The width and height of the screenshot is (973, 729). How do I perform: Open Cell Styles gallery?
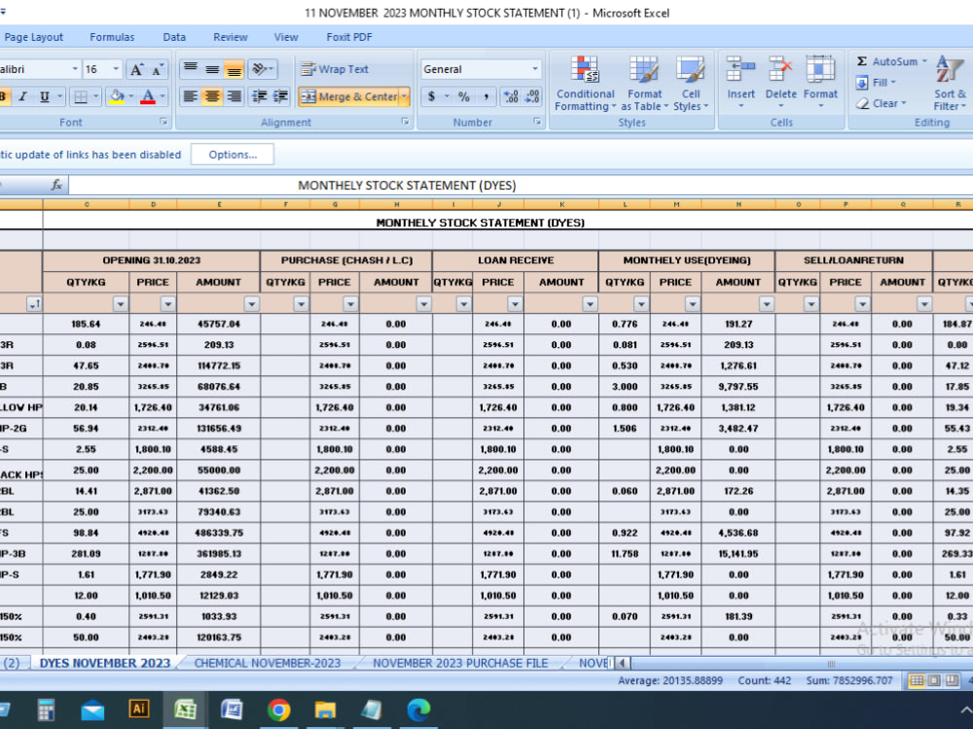pyautogui.click(x=690, y=85)
